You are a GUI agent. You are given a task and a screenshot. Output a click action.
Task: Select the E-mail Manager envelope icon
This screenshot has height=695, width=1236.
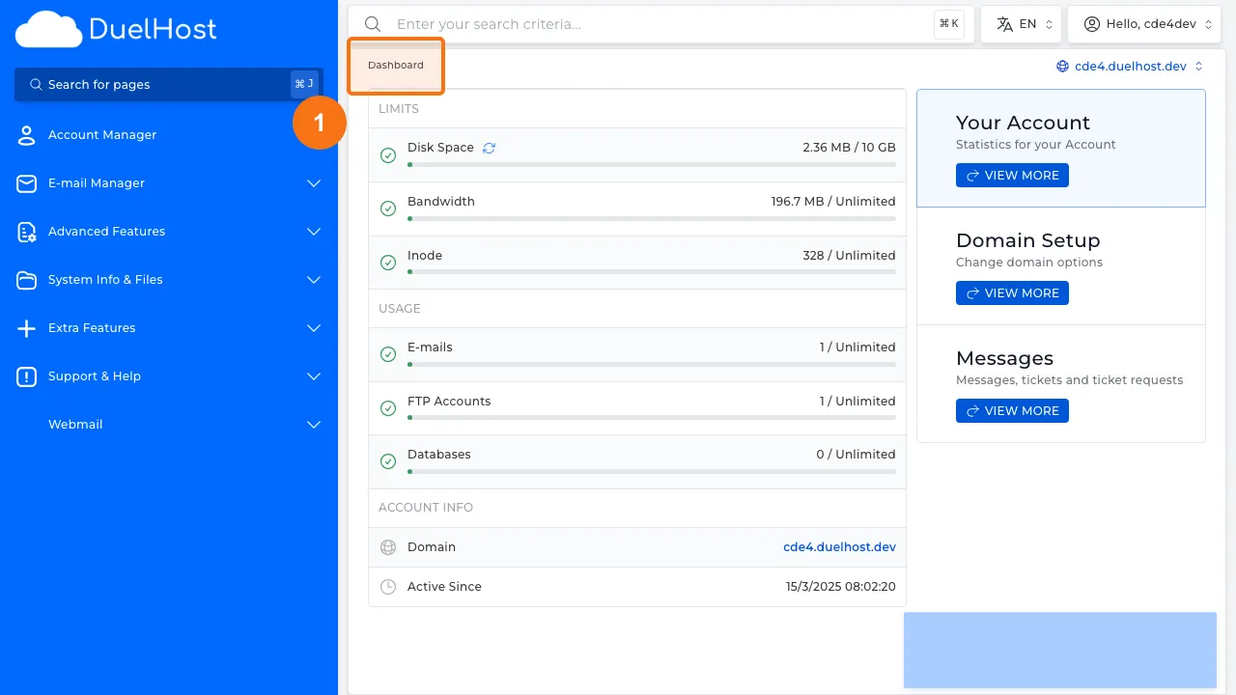(x=26, y=183)
